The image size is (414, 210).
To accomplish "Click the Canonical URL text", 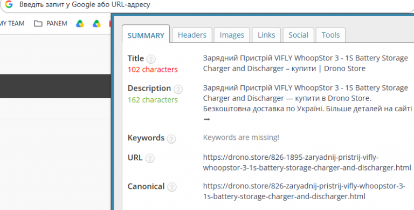I will coord(304,191).
